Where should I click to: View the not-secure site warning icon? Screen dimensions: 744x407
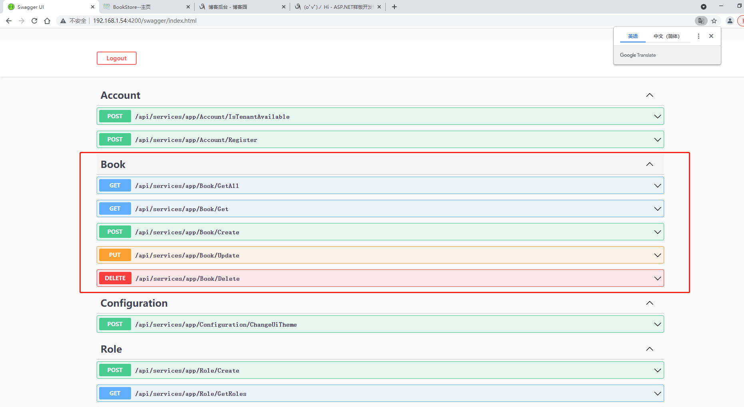tap(63, 21)
